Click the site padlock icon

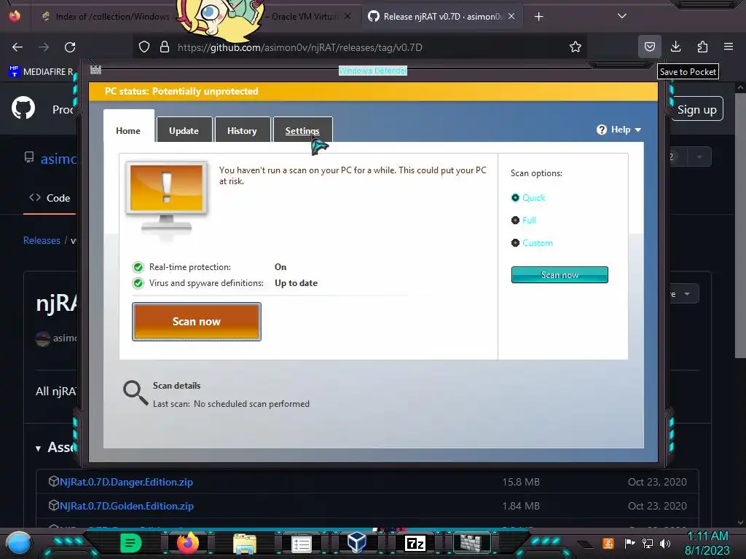pyautogui.click(x=165, y=47)
